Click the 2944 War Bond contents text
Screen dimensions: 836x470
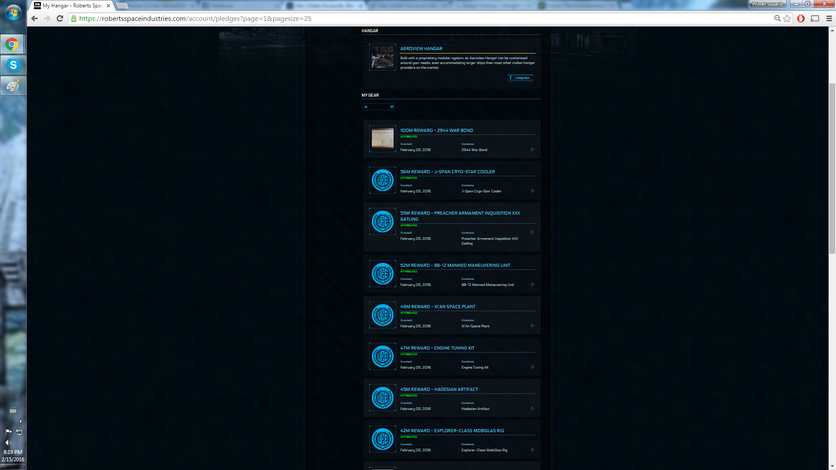pyautogui.click(x=474, y=150)
